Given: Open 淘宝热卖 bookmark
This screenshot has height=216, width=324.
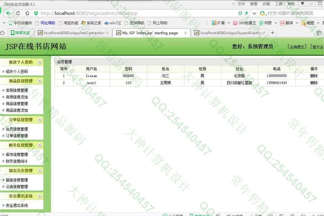Looking at the screenshot, I should 68,23.
